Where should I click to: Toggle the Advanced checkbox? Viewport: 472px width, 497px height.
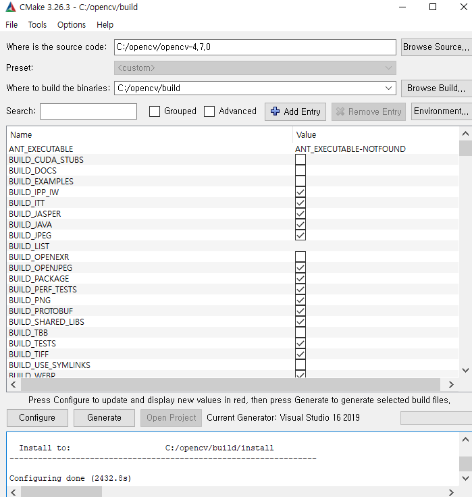209,111
